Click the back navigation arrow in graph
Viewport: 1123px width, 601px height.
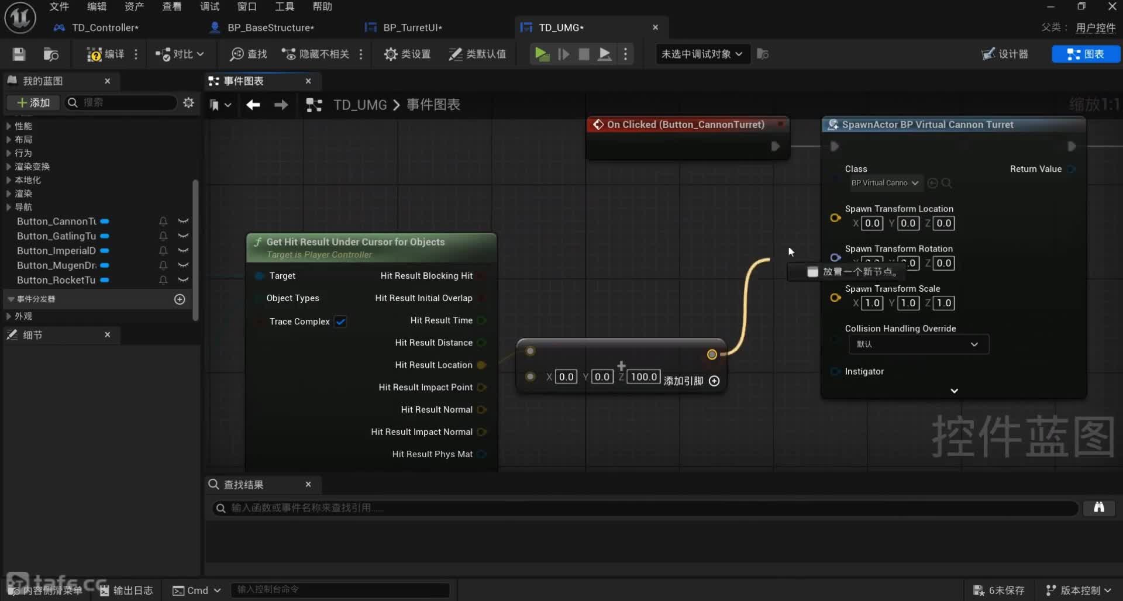(x=253, y=105)
